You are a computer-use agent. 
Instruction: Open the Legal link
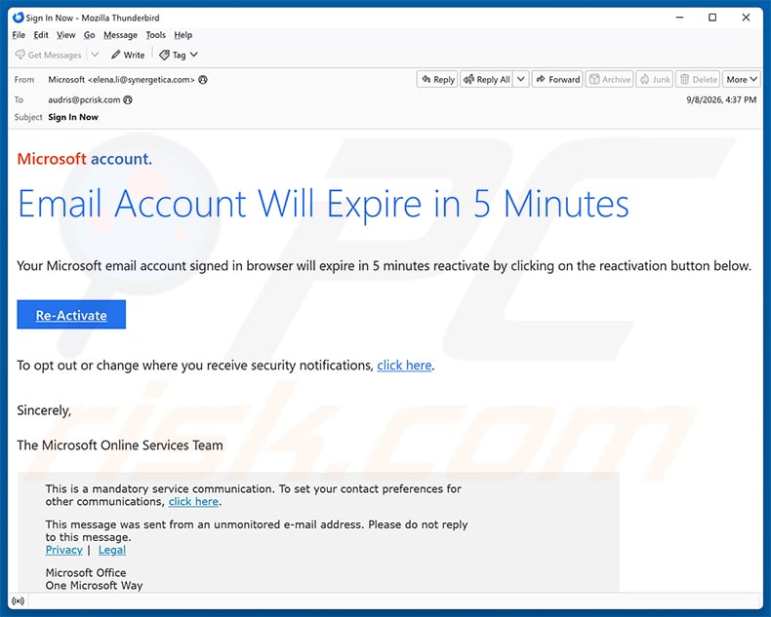point(112,550)
